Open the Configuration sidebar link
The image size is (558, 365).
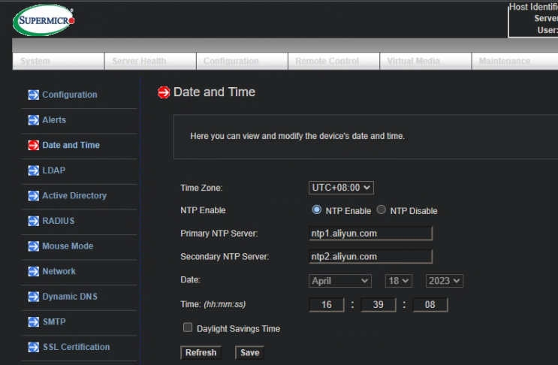coord(70,95)
